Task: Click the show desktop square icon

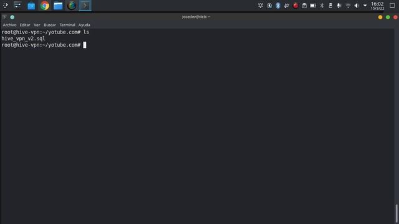Action: pos(392,6)
